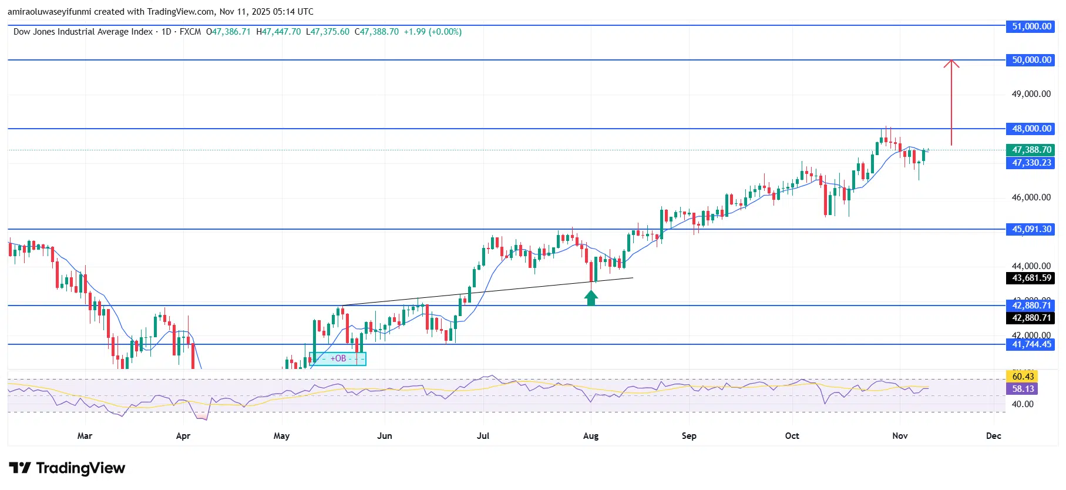Select the 50,000.00 horizontal line label
Screen dimensions: 1066x490
pyautogui.click(x=1031, y=60)
